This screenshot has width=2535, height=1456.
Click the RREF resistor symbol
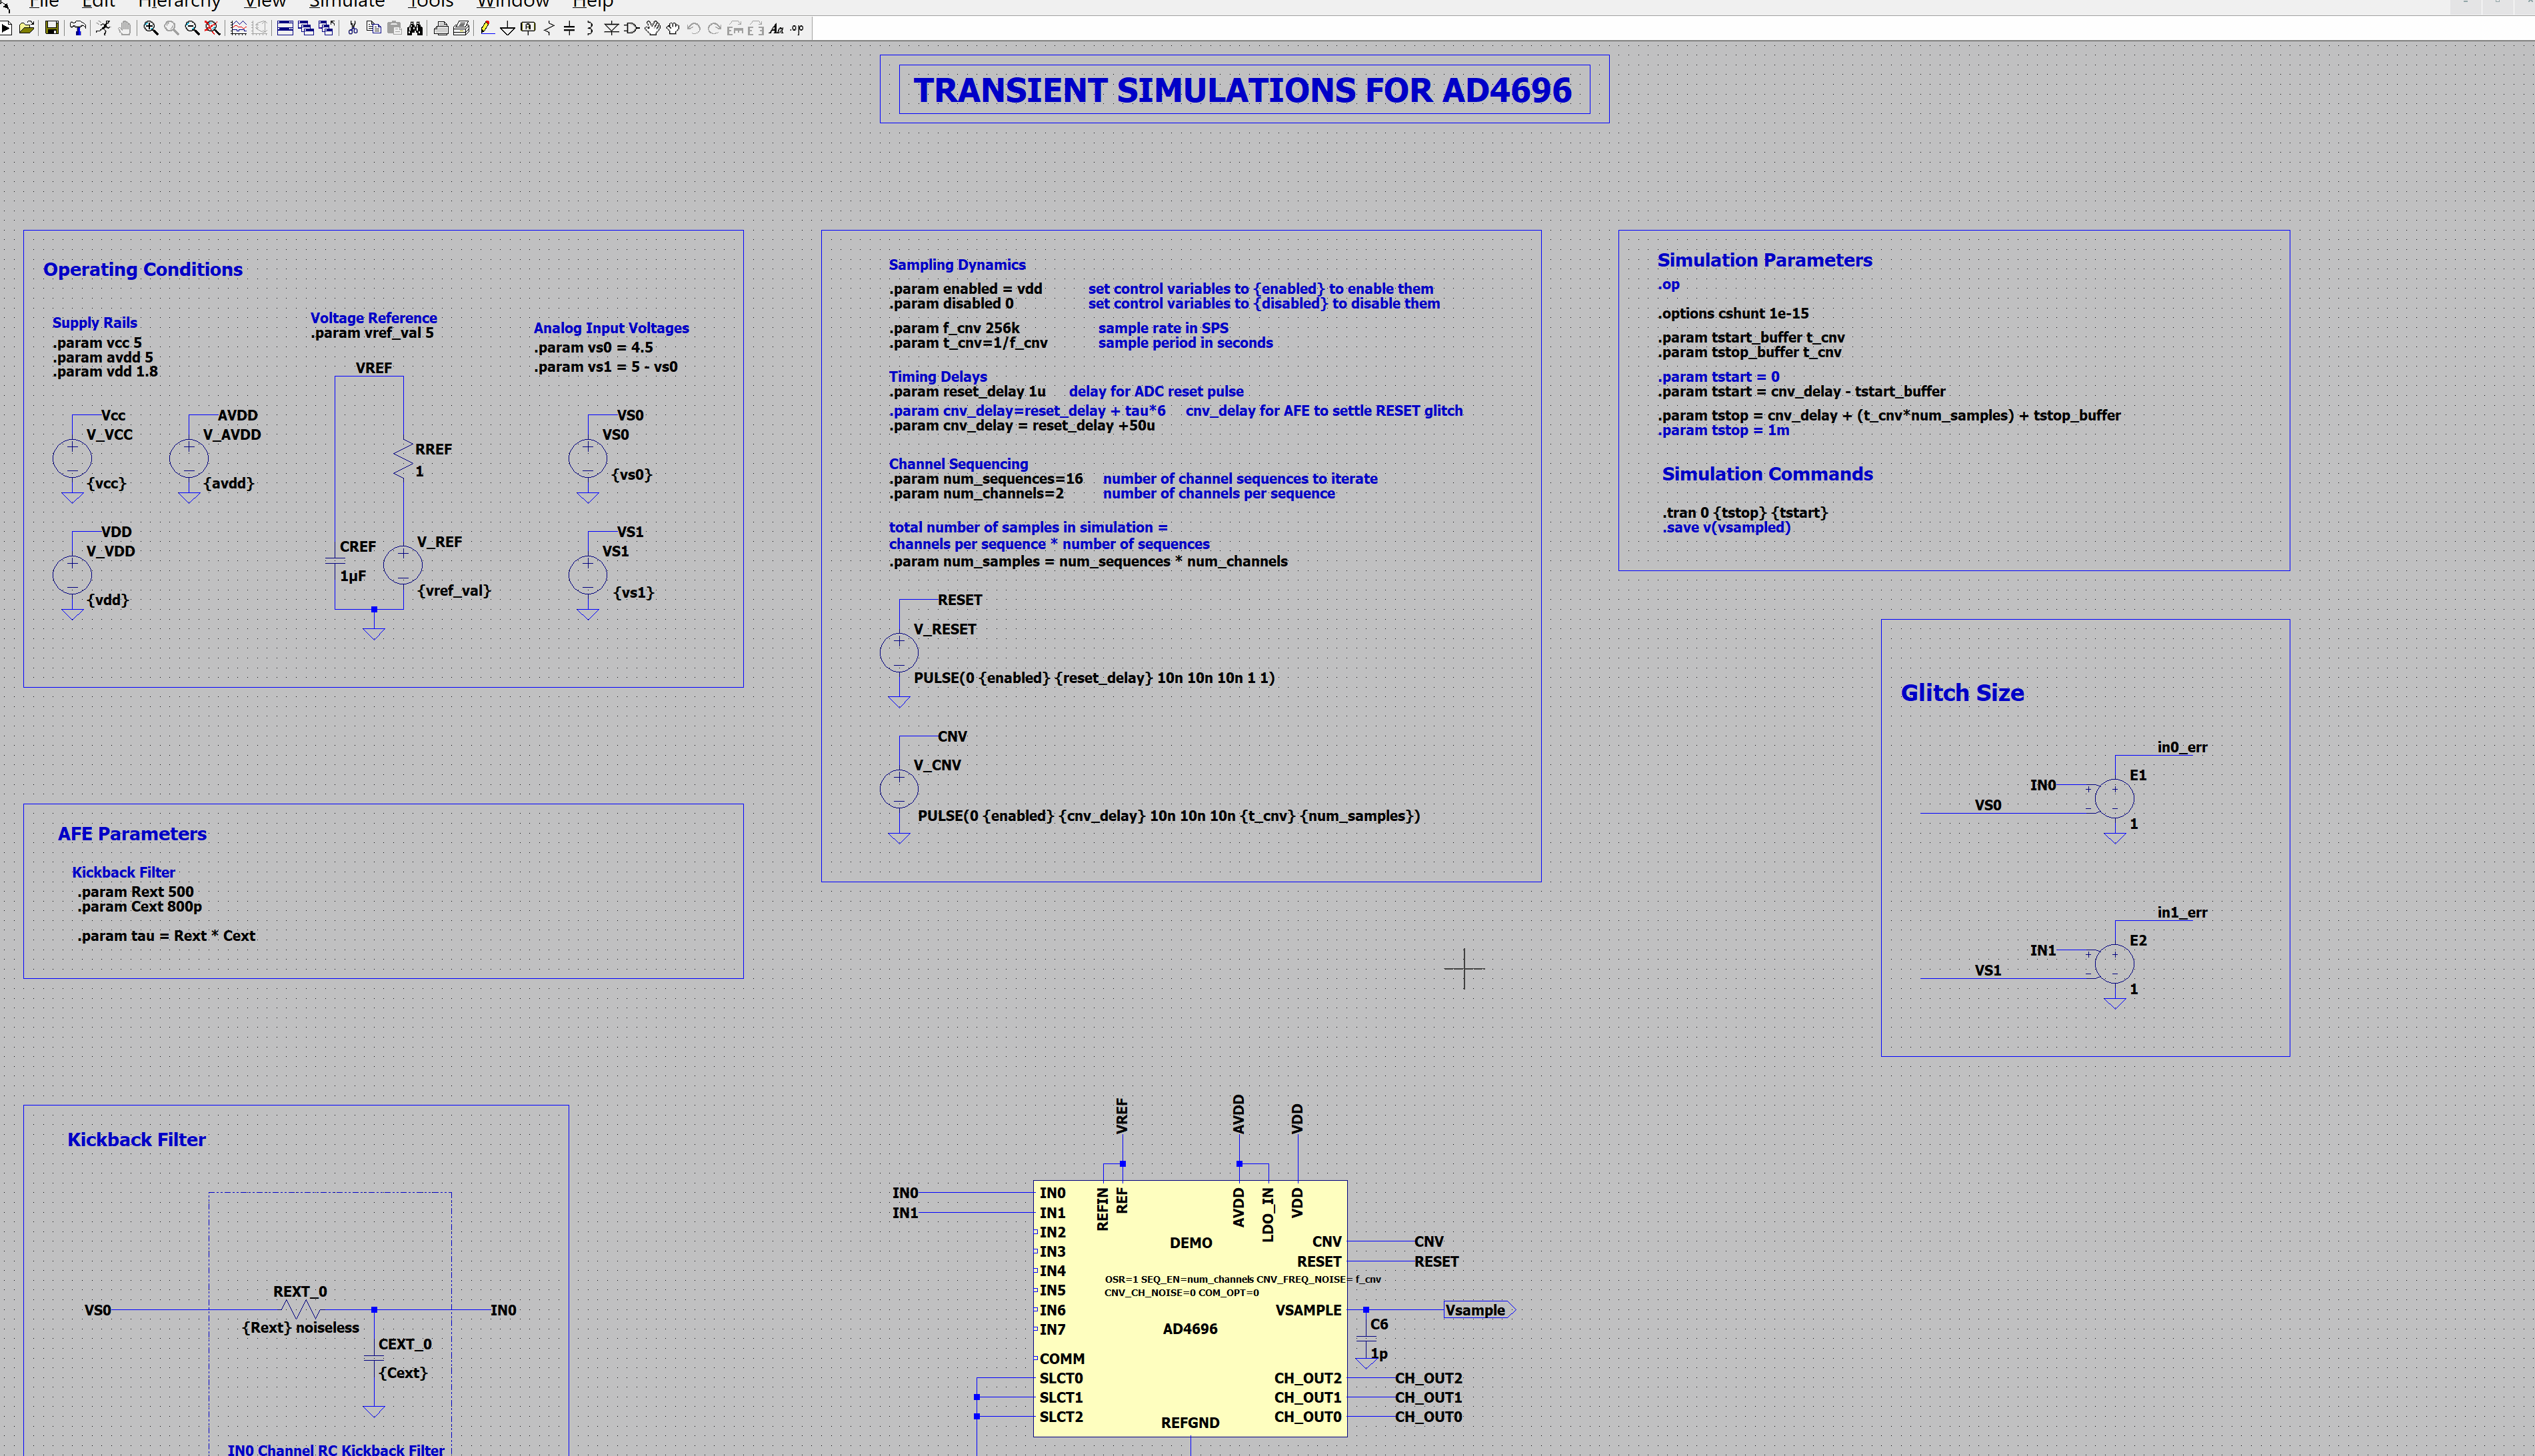pyautogui.click(x=403, y=459)
